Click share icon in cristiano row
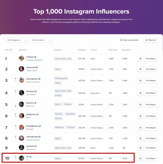This screenshot has height=164, width=163. tap(140, 59)
